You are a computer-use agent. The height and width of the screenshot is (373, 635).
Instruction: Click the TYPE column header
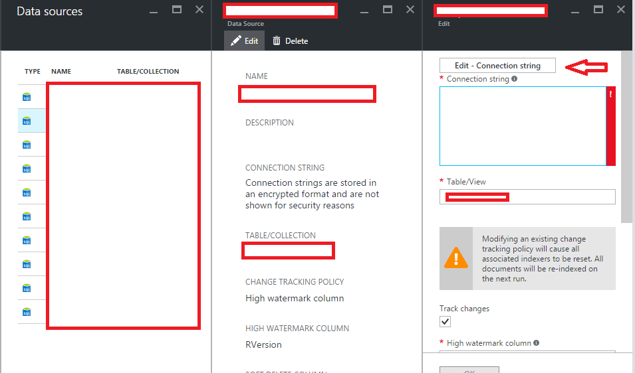click(33, 72)
